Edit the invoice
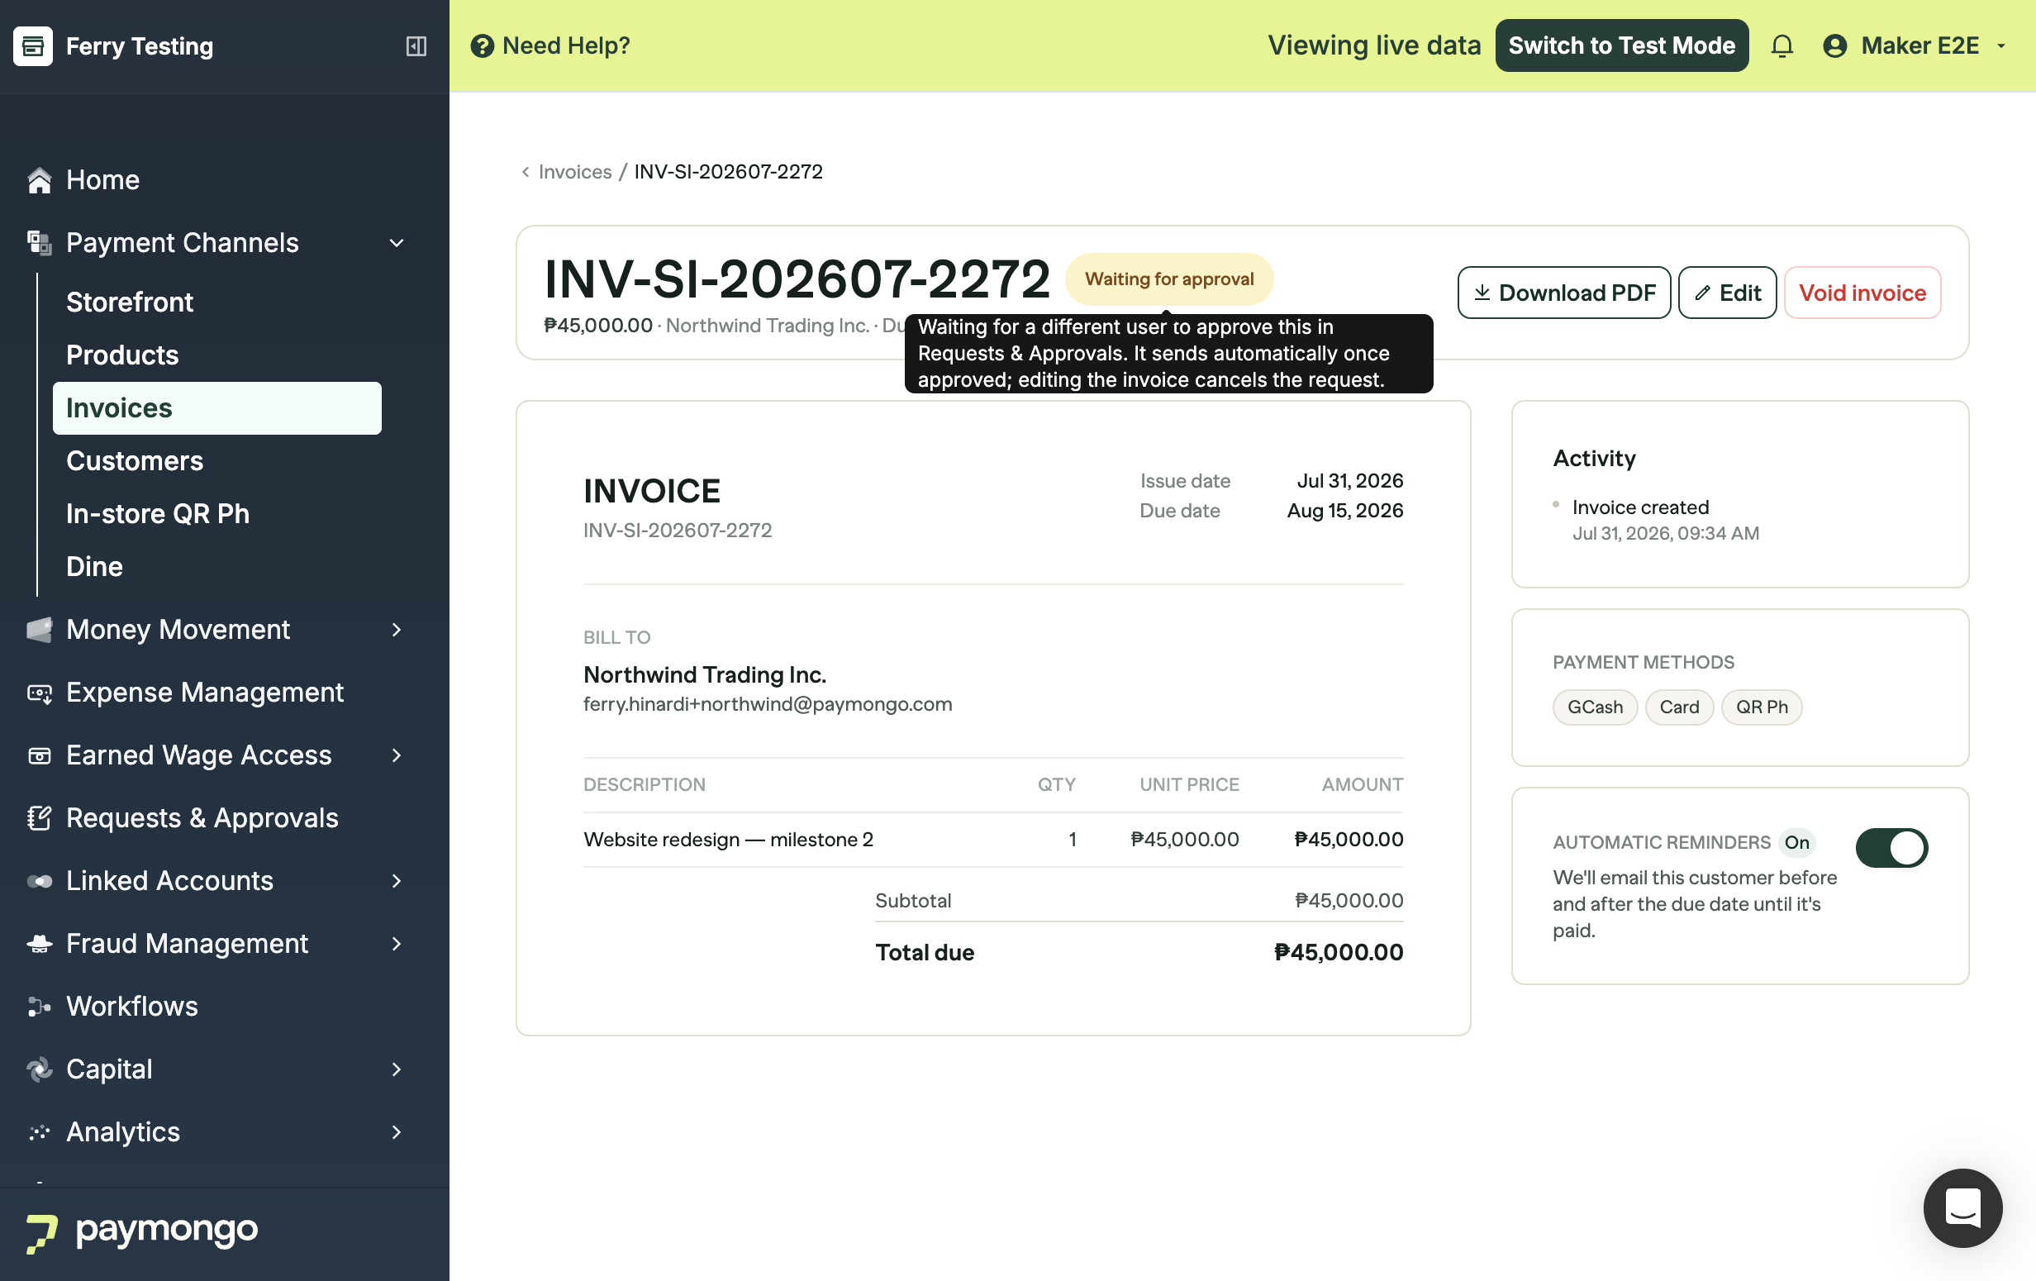The width and height of the screenshot is (2036, 1281). (1728, 293)
